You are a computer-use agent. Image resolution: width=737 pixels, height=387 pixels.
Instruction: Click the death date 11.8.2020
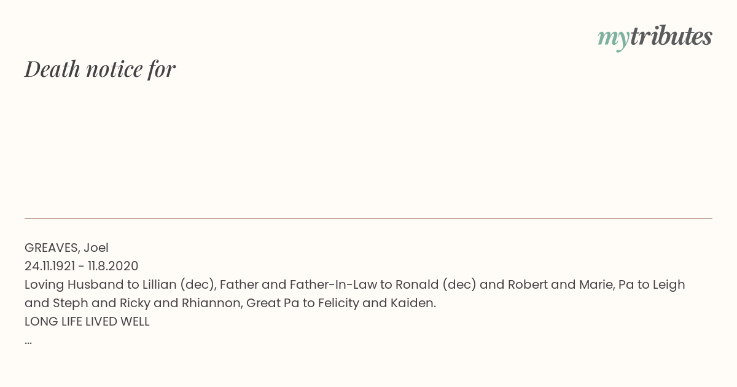pyautogui.click(x=113, y=266)
